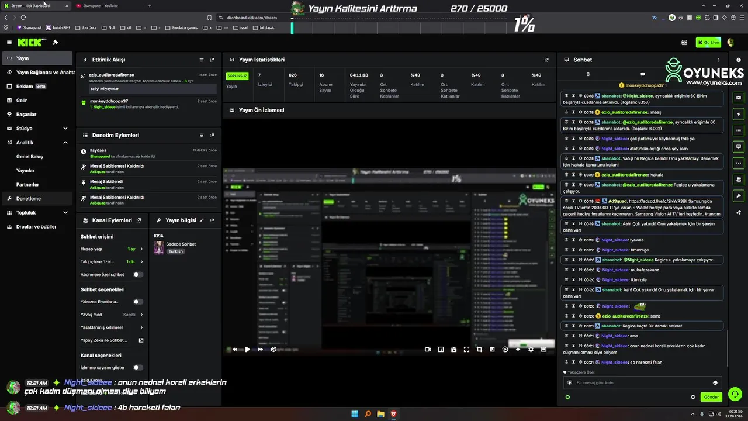Click the chat bubble icon under Sohbet header
The height and width of the screenshot is (421, 748).
tap(643, 74)
